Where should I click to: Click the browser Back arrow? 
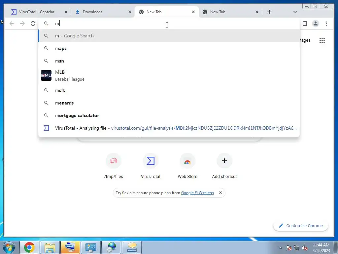(x=12, y=23)
